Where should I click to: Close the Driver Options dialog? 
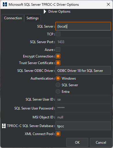108,4
